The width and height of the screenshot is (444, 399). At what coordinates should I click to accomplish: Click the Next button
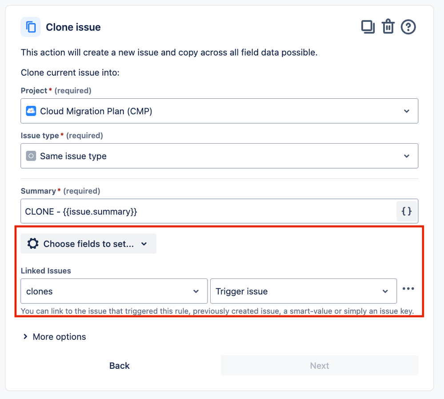click(320, 366)
